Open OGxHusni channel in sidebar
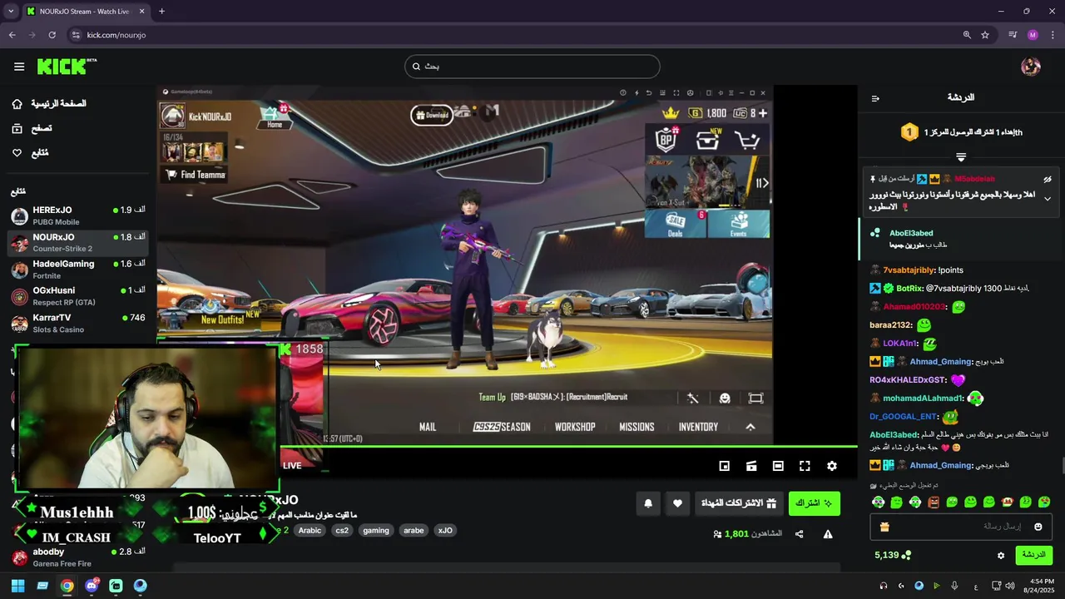The height and width of the screenshot is (599, 1065). pyautogui.click(x=78, y=296)
